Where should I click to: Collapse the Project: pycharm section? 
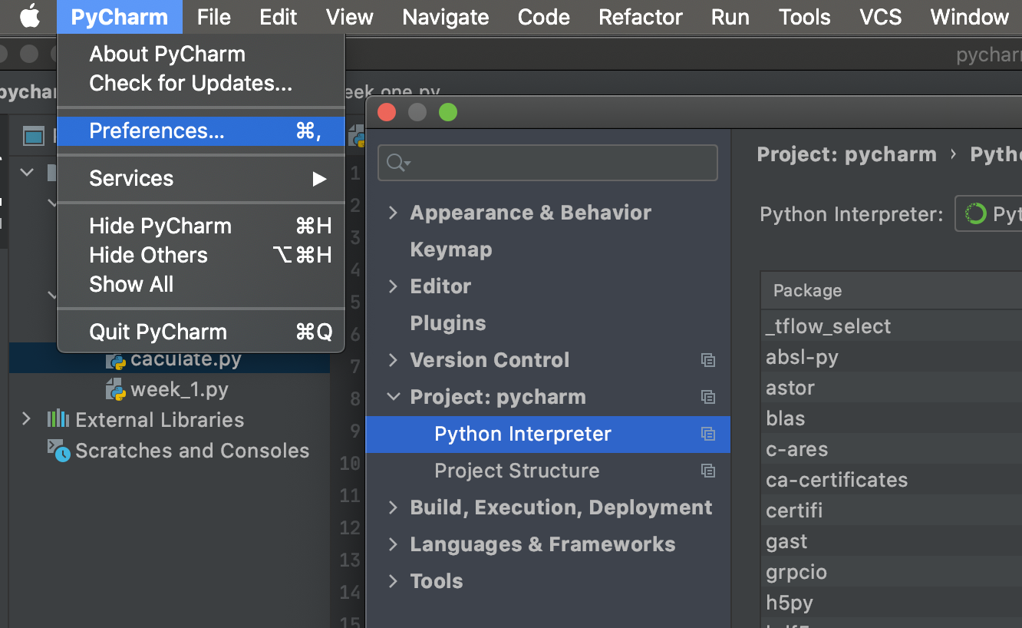coord(393,397)
